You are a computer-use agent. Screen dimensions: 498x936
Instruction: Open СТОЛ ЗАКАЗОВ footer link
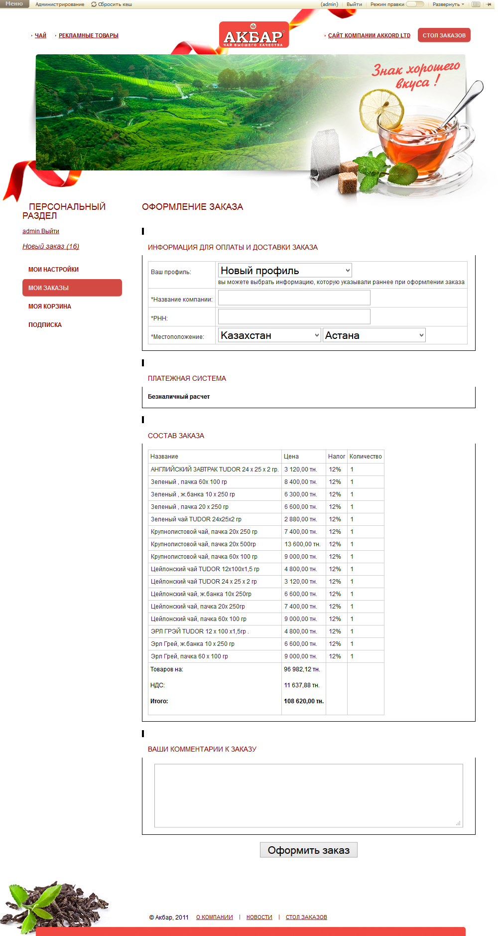(x=306, y=917)
